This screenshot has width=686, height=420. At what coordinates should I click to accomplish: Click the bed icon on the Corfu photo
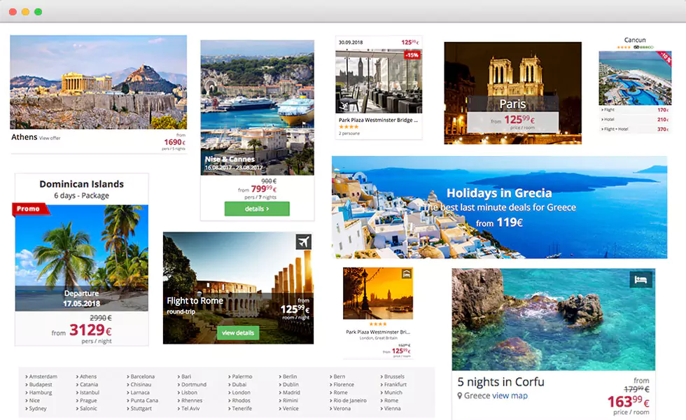point(640,279)
